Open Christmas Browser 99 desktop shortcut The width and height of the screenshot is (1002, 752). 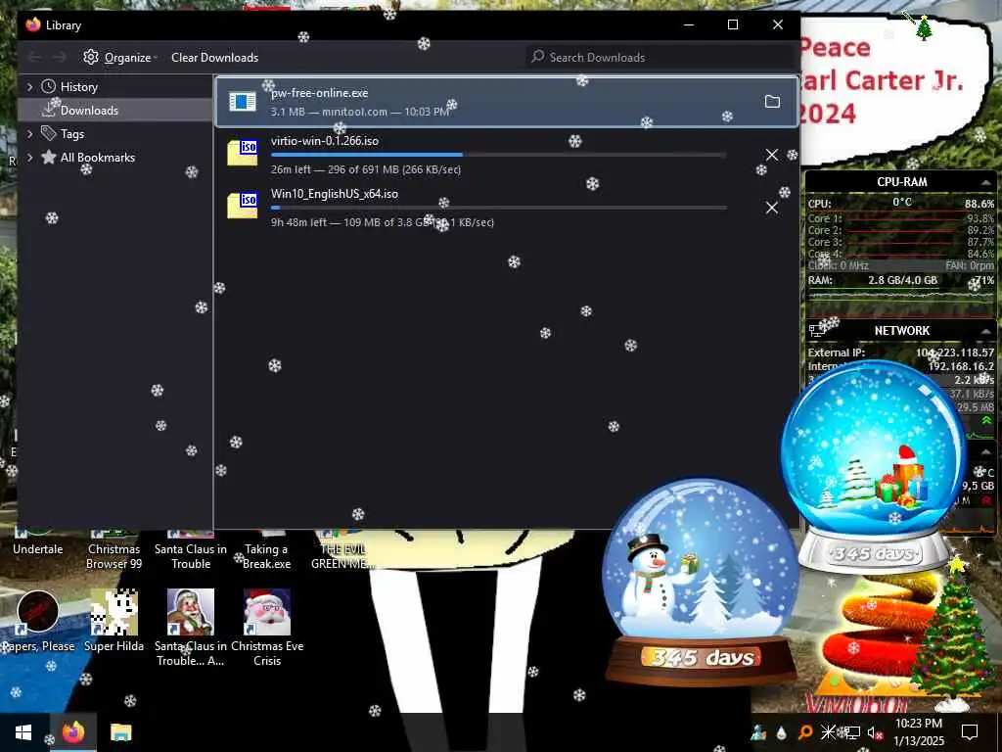[x=114, y=550]
